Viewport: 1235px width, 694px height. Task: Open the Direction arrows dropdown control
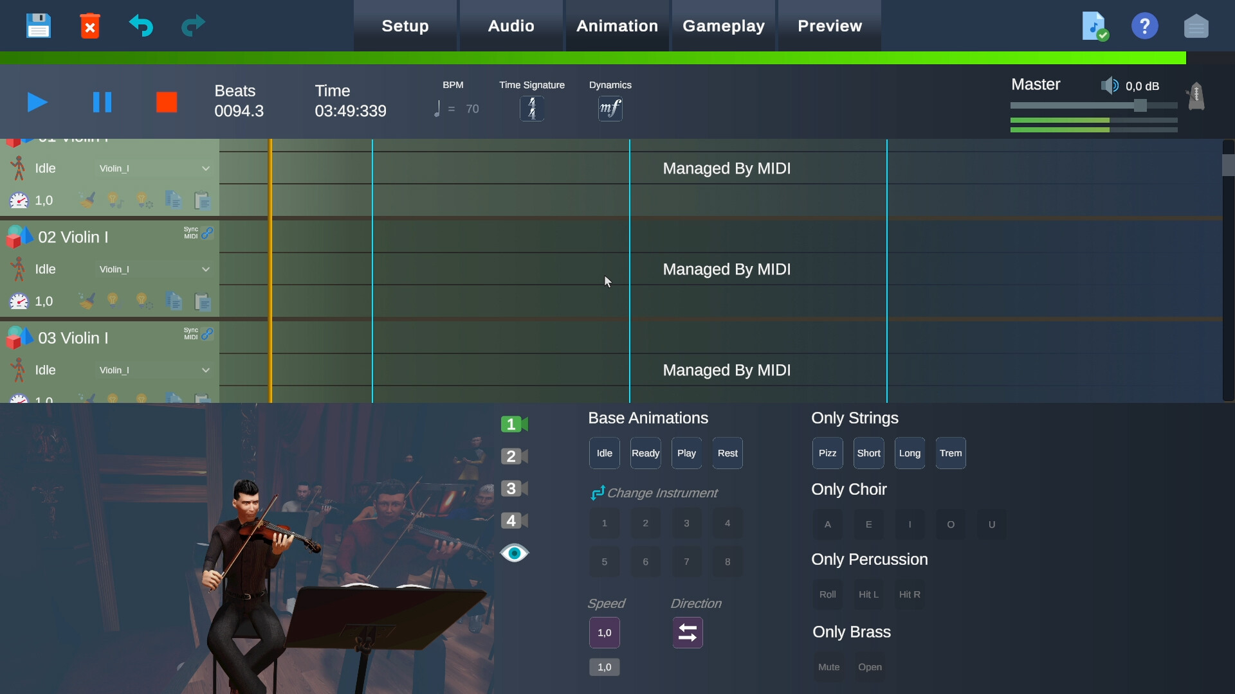[687, 632]
